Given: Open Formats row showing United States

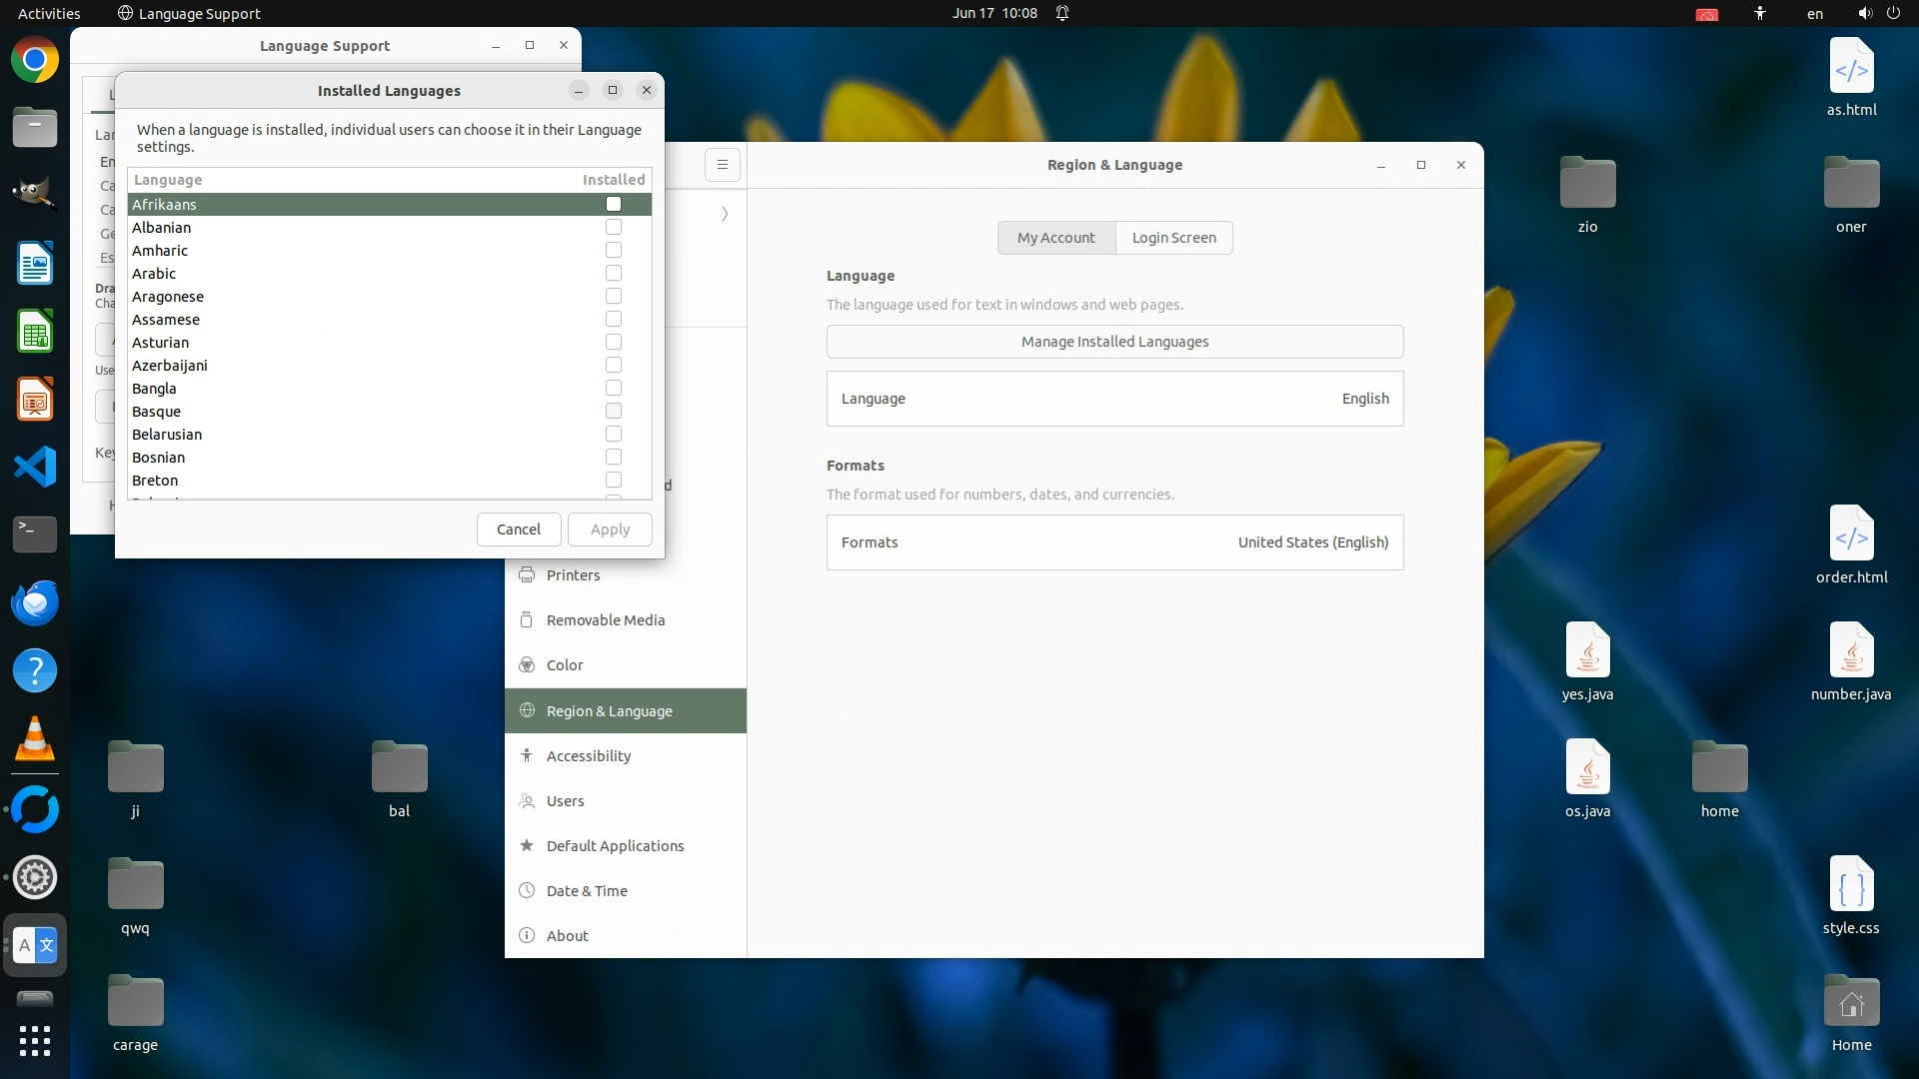Looking at the screenshot, I should (x=1114, y=542).
